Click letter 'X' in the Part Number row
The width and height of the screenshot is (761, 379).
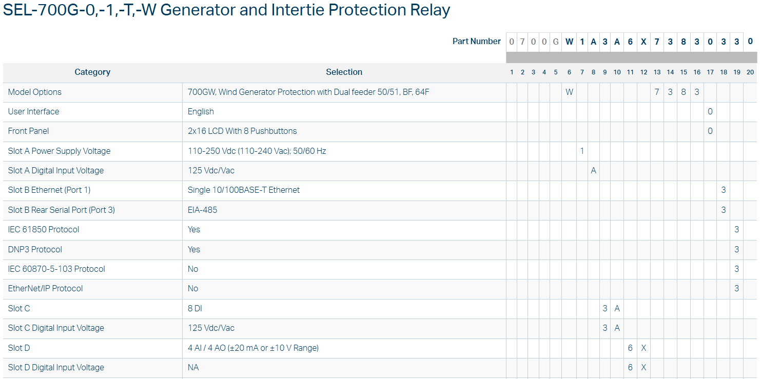[643, 42]
